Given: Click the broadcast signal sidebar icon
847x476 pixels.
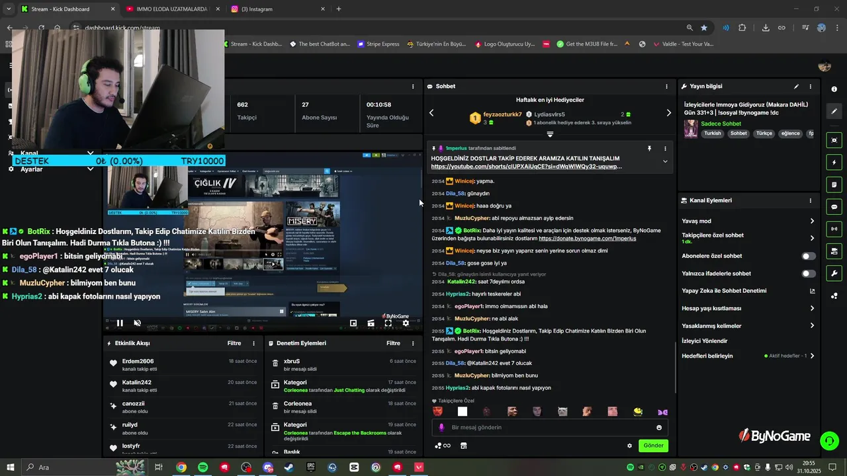Looking at the screenshot, I should (834, 229).
